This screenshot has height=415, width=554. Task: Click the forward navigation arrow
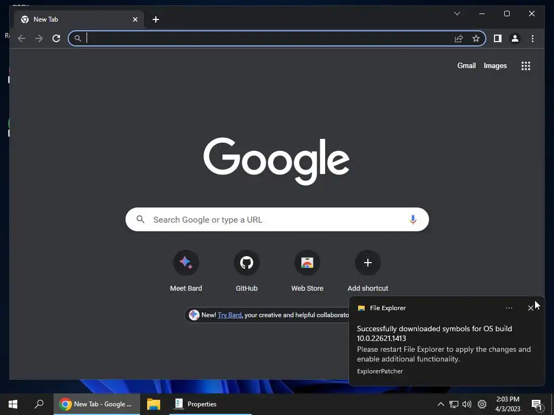(x=39, y=38)
